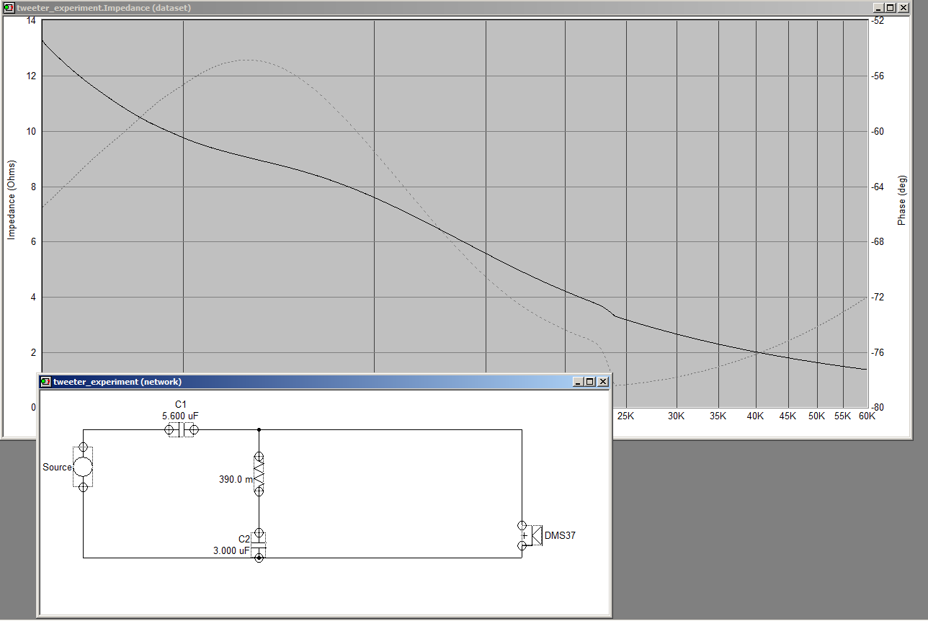Image resolution: width=928 pixels, height=621 pixels.
Task: Click the 30K frequency axis tick
Action: [676, 416]
